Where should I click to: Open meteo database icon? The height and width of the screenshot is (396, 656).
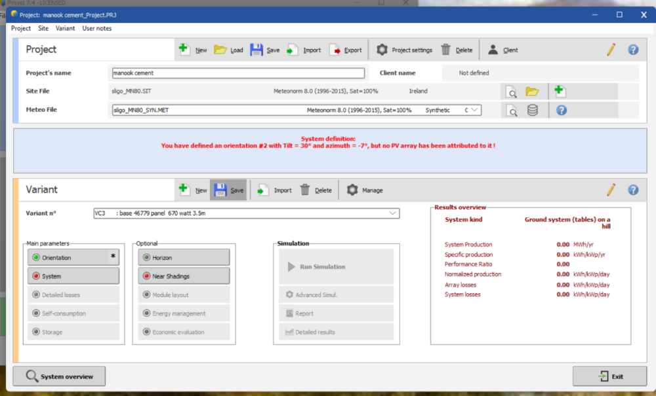[x=533, y=110]
